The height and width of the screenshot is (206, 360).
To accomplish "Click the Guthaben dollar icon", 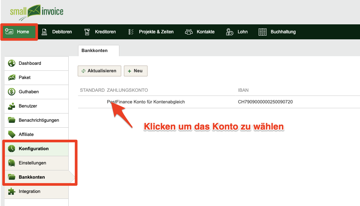I will pos(12,92).
